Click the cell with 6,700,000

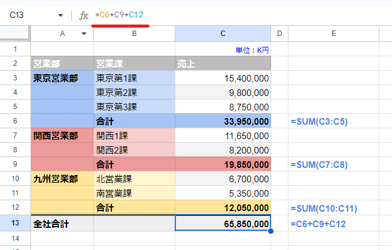click(x=223, y=179)
